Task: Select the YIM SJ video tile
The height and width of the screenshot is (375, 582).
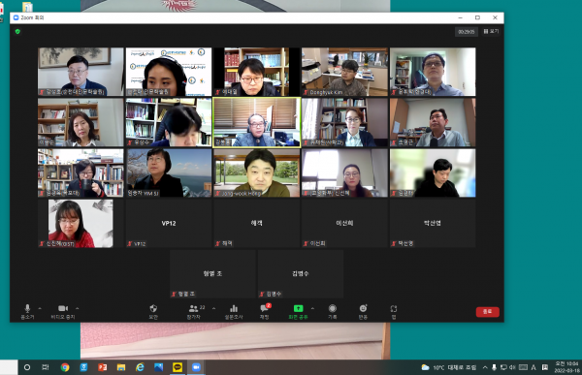Action: point(169,172)
